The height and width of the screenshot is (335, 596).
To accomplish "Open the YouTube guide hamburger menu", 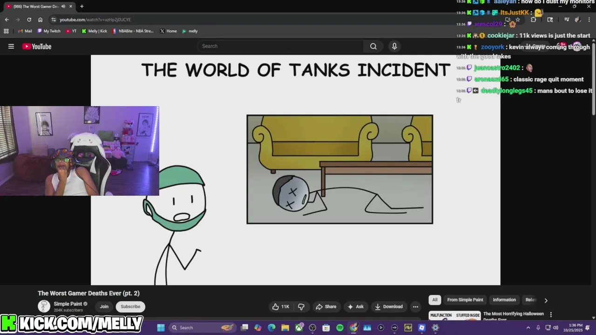I will tap(11, 46).
